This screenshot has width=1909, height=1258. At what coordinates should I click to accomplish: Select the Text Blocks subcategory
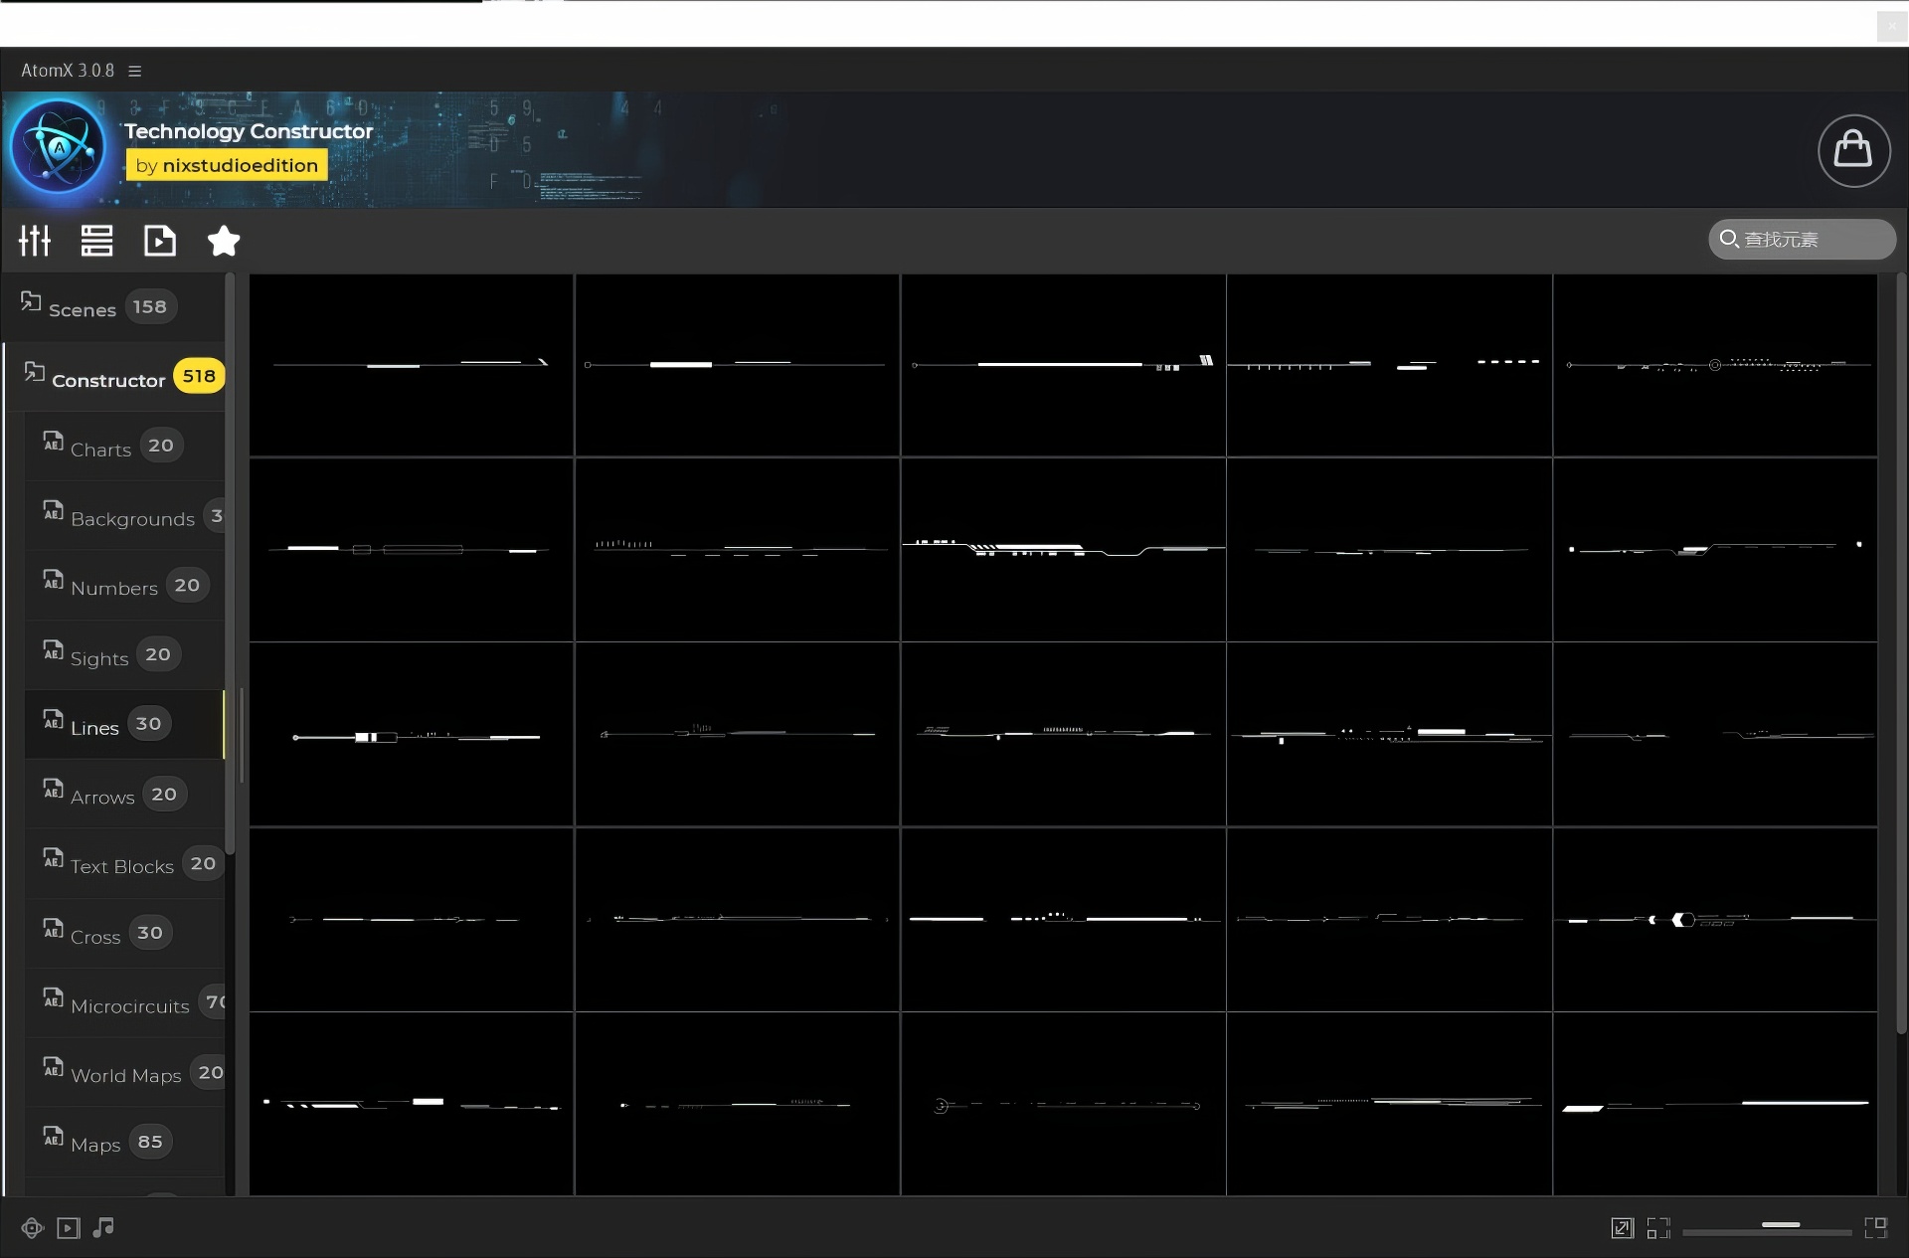(124, 864)
